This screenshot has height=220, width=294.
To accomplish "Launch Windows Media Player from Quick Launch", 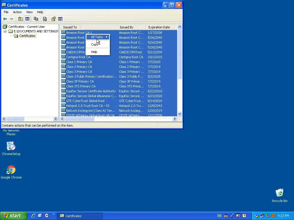I will [x=47, y=216].
